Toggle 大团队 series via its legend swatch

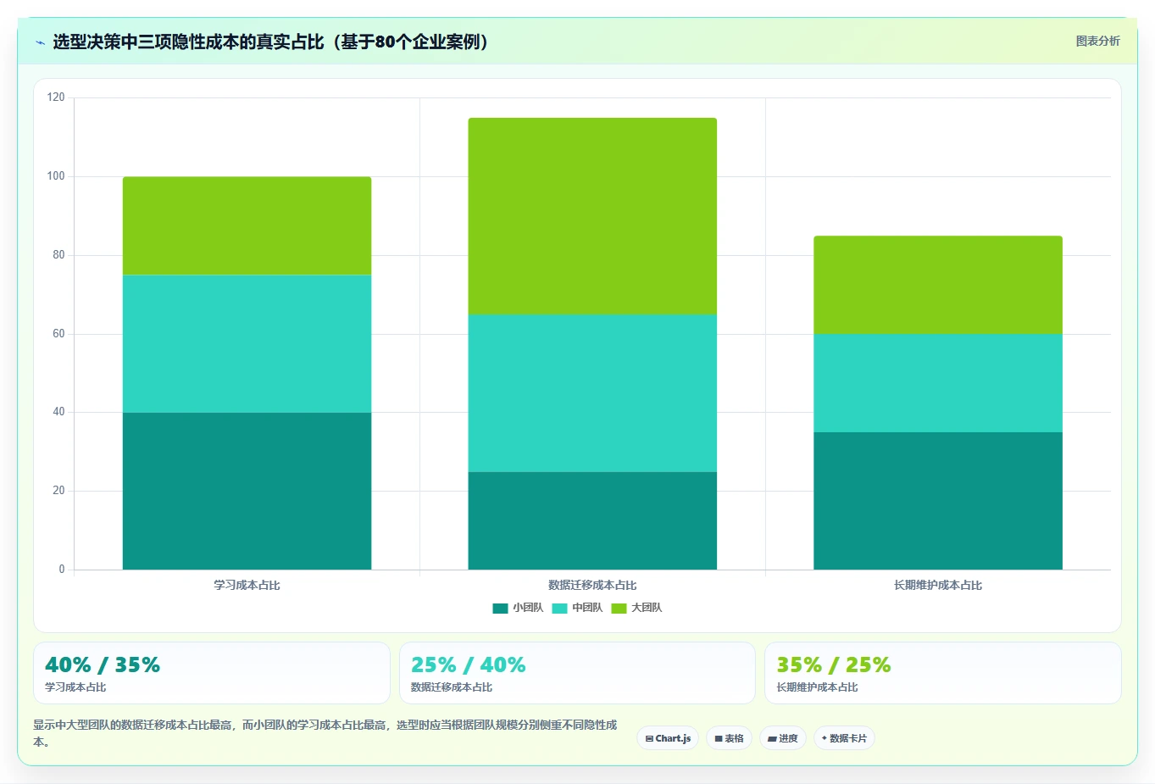[619, 608]
